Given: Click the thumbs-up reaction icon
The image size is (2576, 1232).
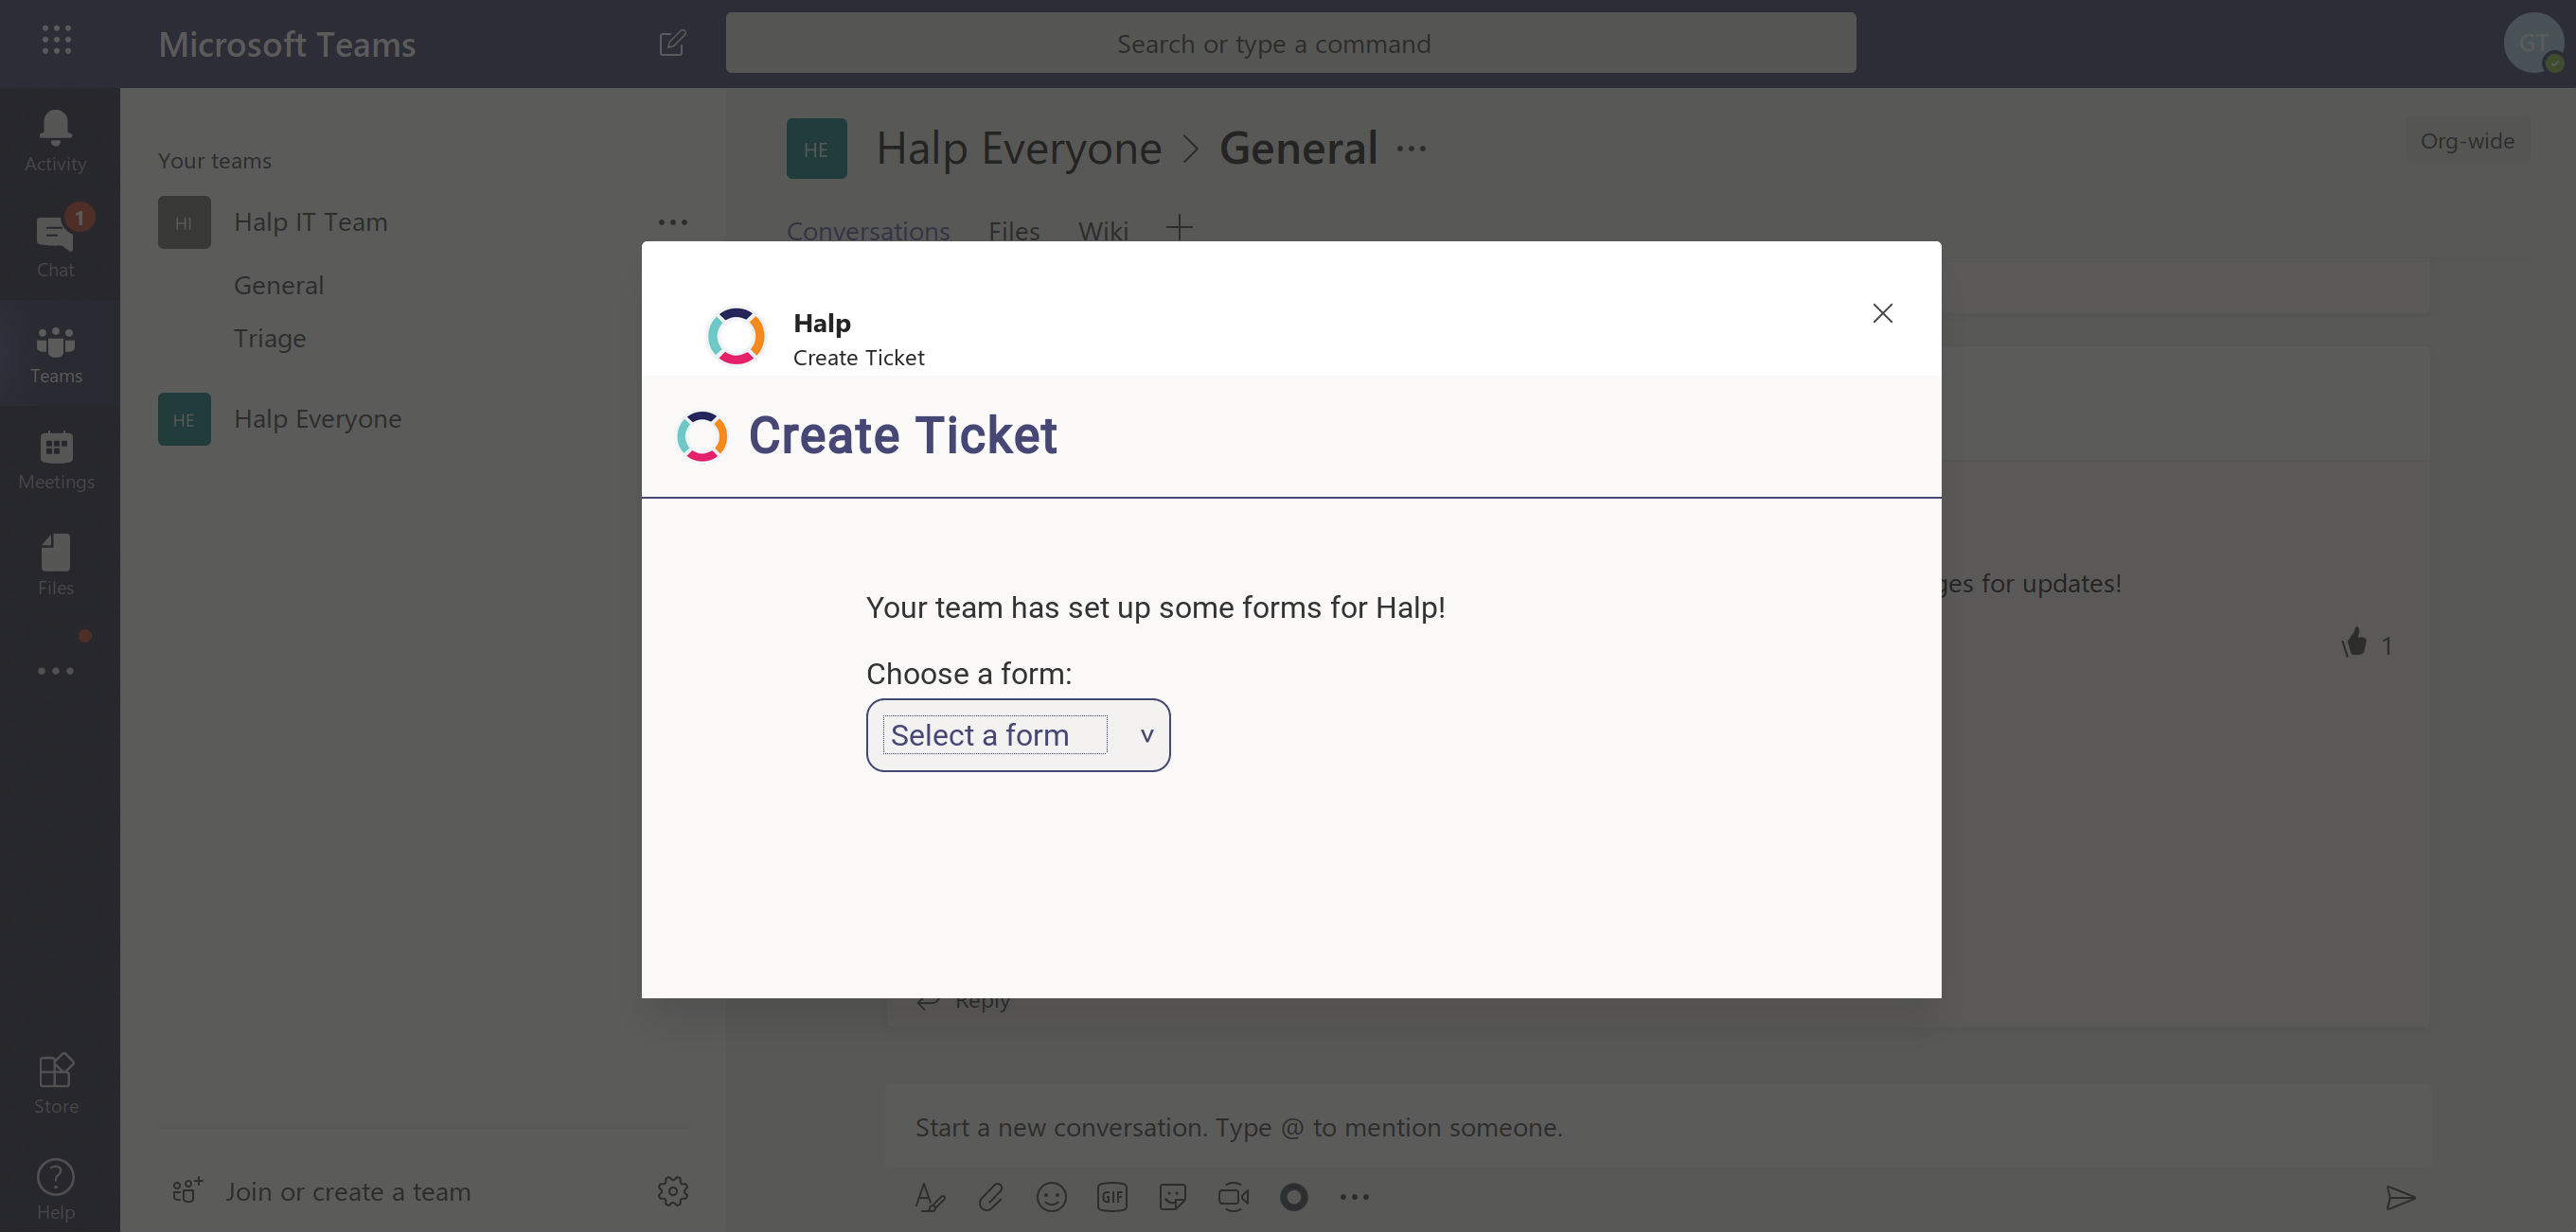Looking at the screenshot, I should point(2354,642).
